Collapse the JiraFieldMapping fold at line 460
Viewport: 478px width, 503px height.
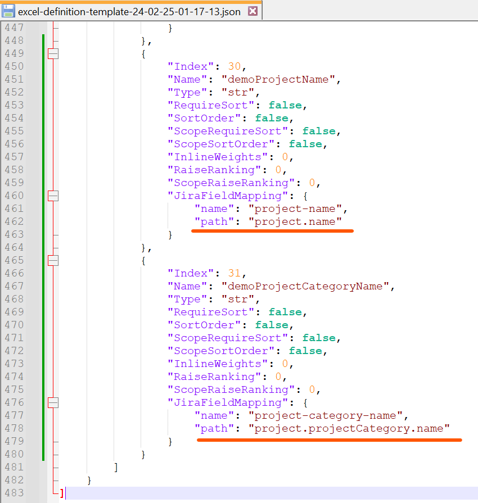[x=53, y=196]
